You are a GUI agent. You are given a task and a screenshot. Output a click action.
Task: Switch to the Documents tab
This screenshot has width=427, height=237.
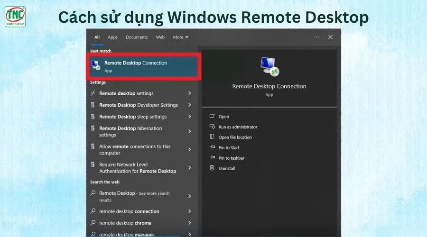tap(137, 37)
